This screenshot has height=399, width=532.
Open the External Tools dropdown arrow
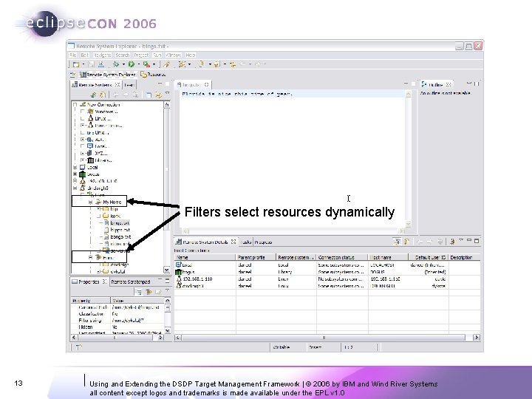tap(154, 64)
